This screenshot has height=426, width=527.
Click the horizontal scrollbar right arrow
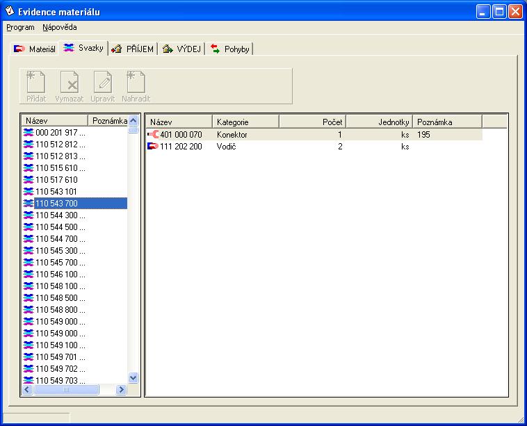pyautogui.click(x=121, y=390)
